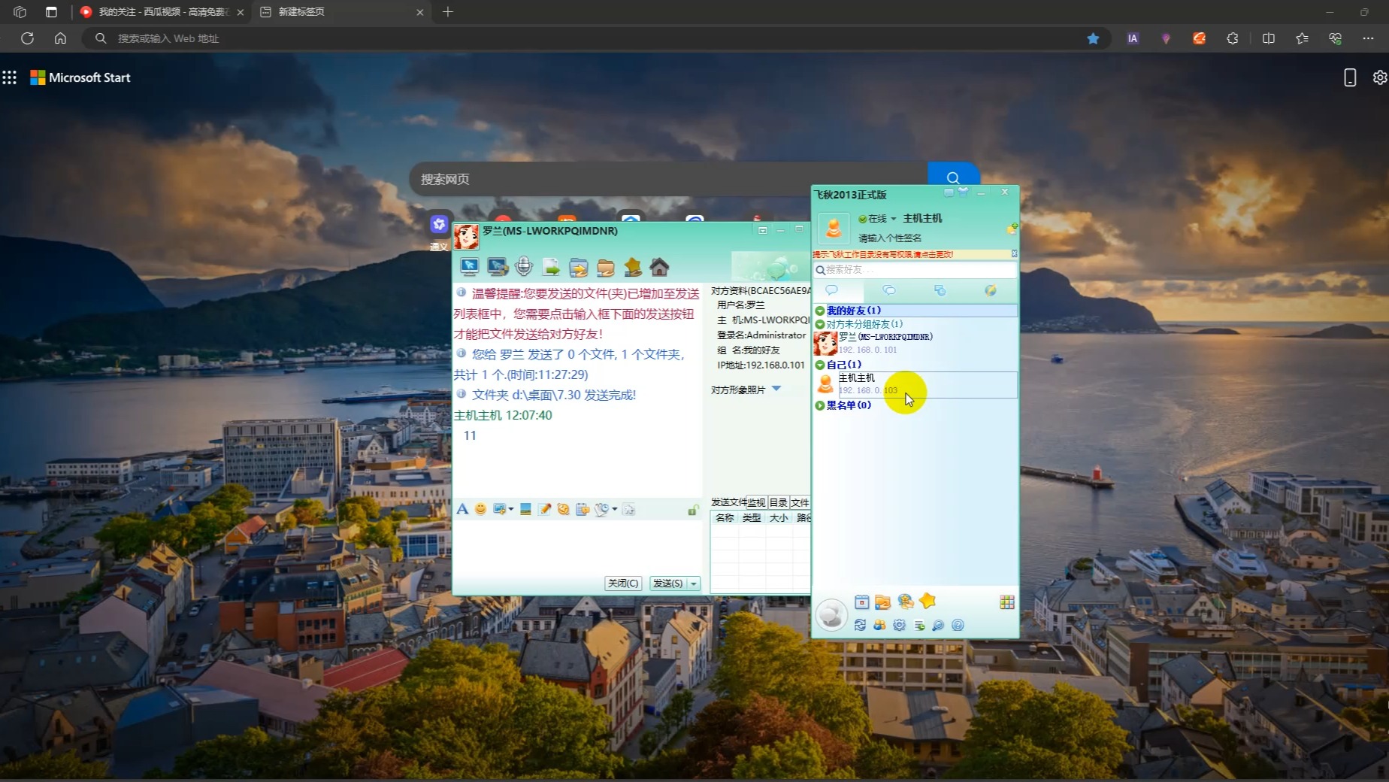Open the dropdown arrow beside the message history icon
Viewport: 1389px width, 782px height.
[x=615, y=509]
